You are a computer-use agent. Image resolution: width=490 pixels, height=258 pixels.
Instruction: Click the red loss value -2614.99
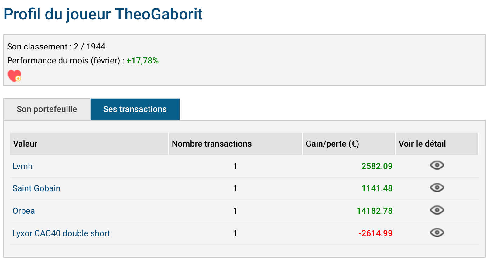pyautogui.click(x=375, y=233)
